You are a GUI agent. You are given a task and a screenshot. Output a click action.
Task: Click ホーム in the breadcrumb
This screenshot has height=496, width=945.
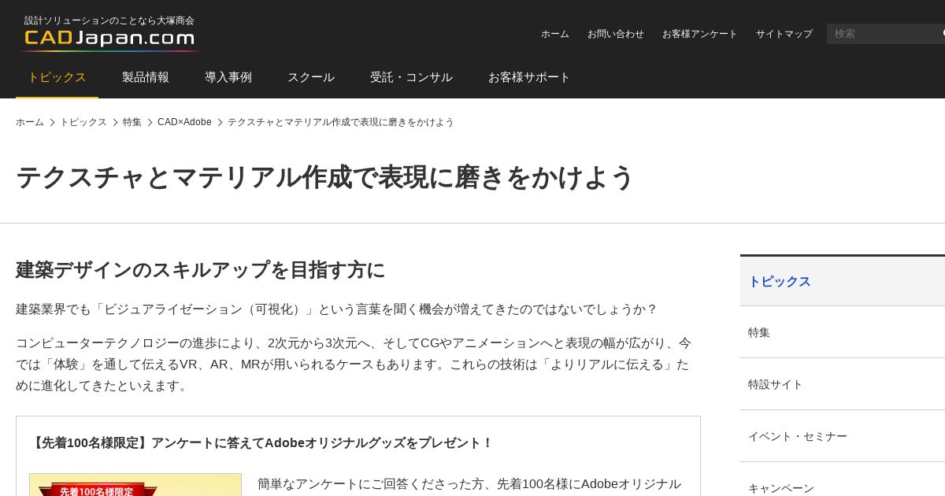pos(30,122)
